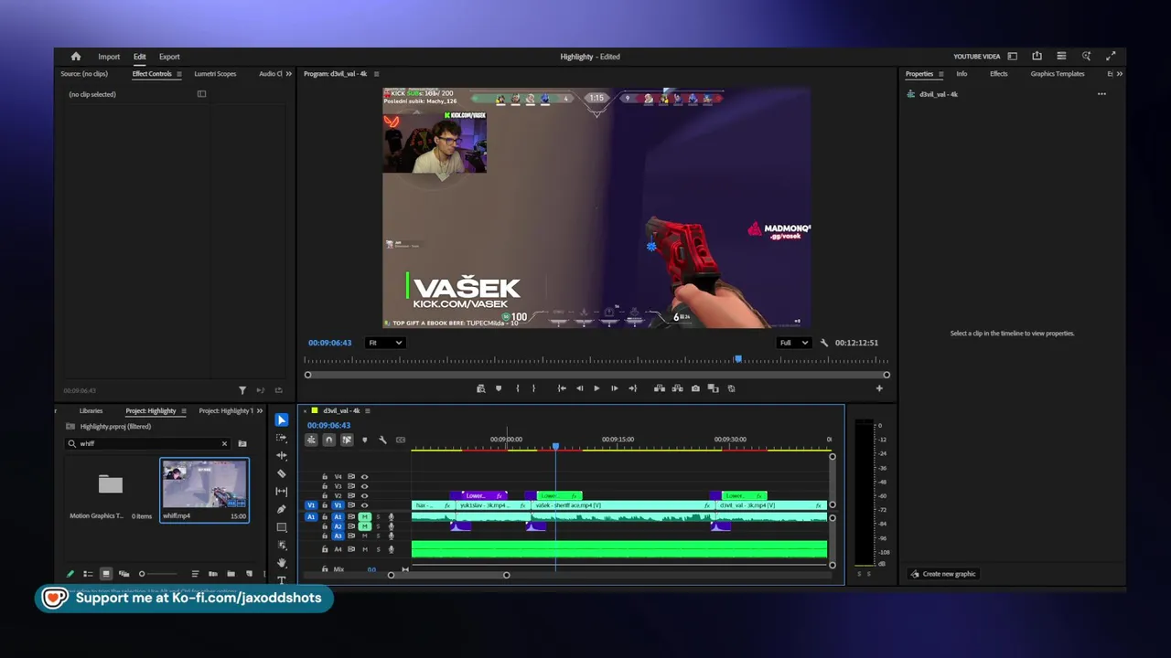Select the Pen tool
Image resolution: width=1171 pixels, height=658 pixels.
tap(282, 509)
